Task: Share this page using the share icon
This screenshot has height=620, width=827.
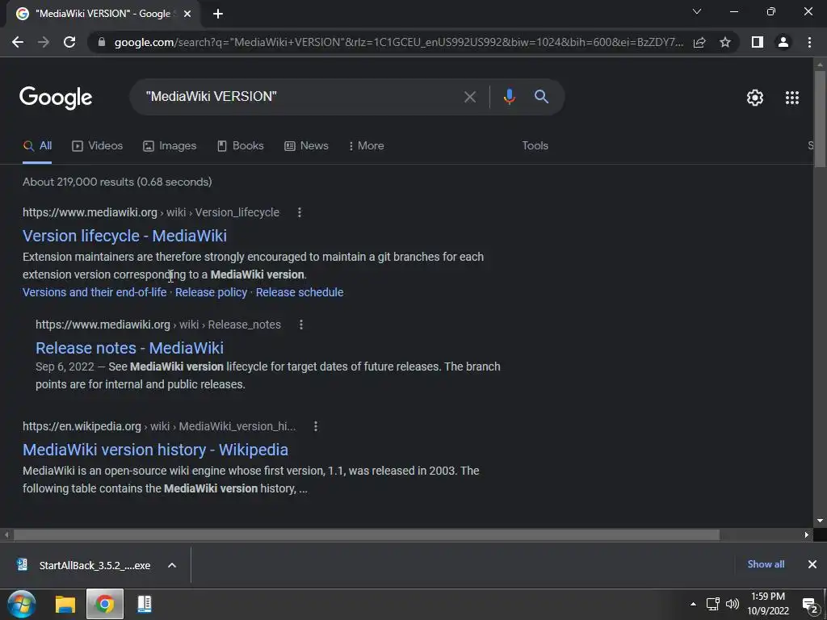Action: point(699,42)
